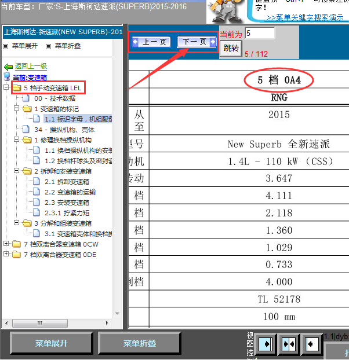Image resolution: width=349 pixels, height=360 pixels.
Task: Click the green back arrow icon
Action: pyautogui.click(x=9, y=67)
